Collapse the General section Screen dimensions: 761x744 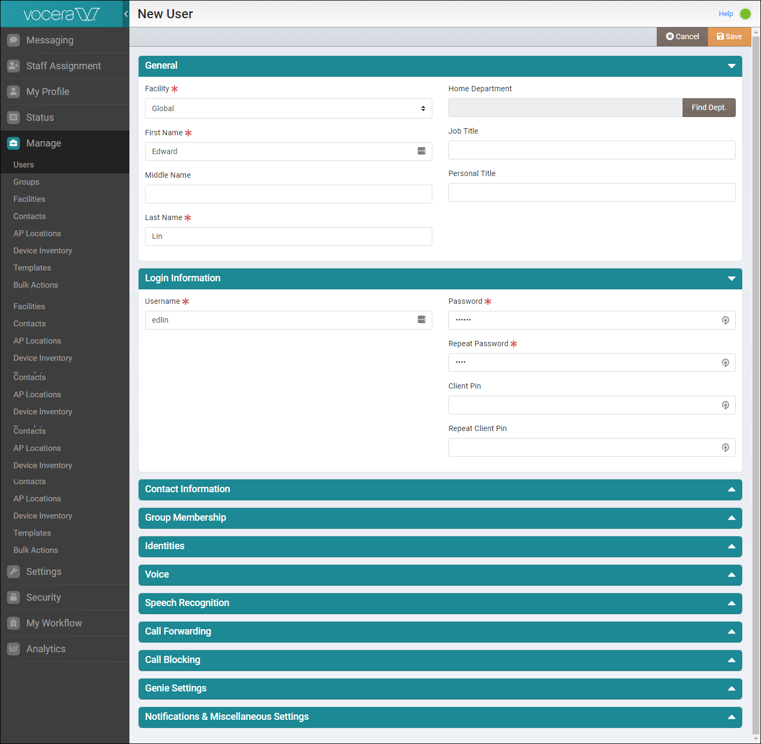(x=731, y=66)
